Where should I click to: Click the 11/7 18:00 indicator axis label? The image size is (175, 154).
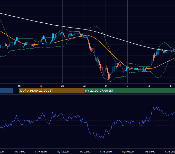pyautogui.click(x=41, y=152)
